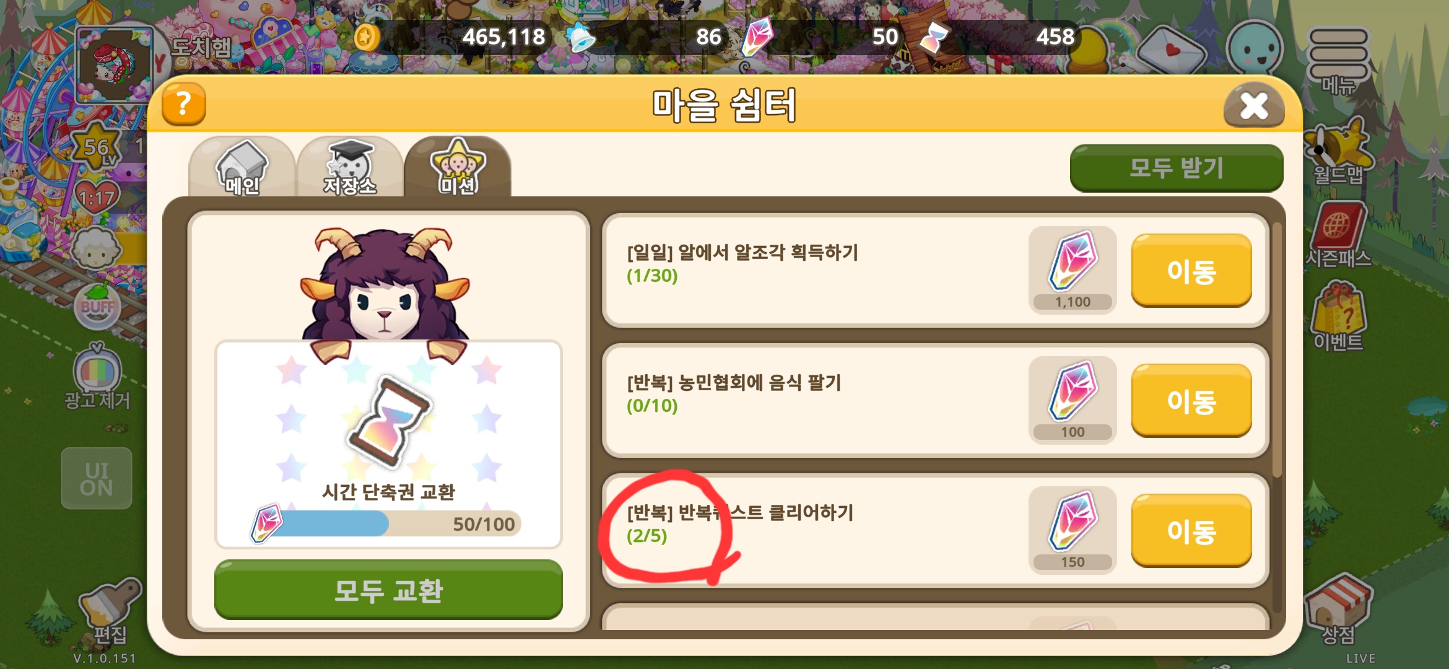Viewport: 1449px width, 669px height.
Task: Select the 미션 tab
Action: pos(458,167)
